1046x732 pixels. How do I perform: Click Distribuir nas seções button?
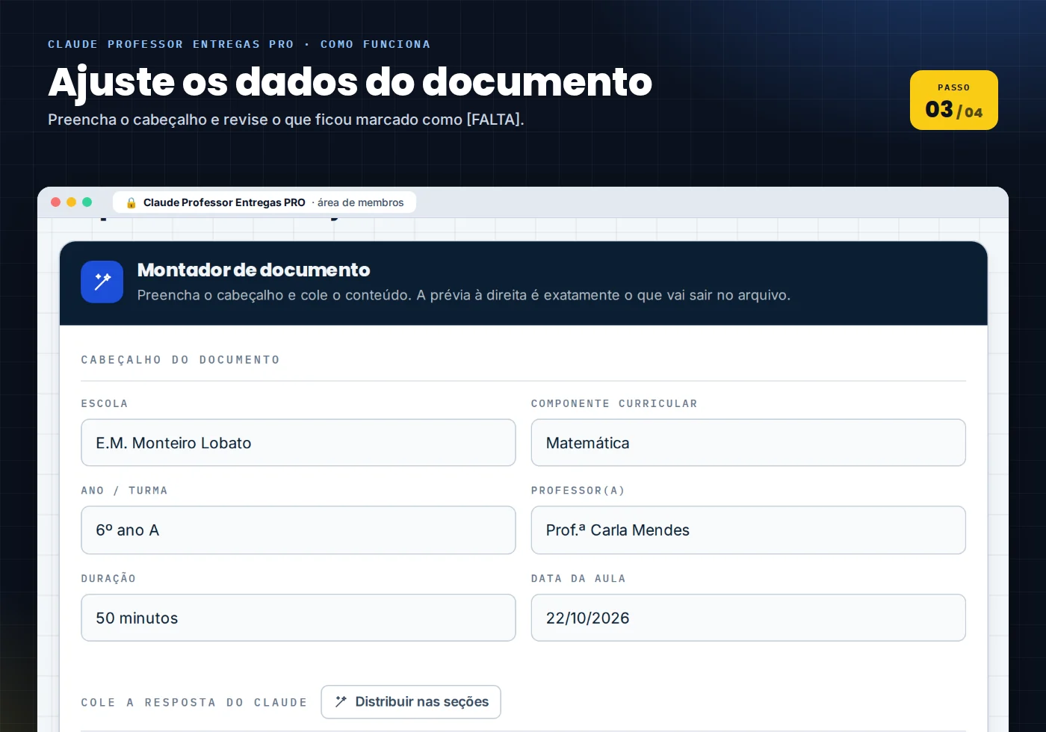pos(411,702)
